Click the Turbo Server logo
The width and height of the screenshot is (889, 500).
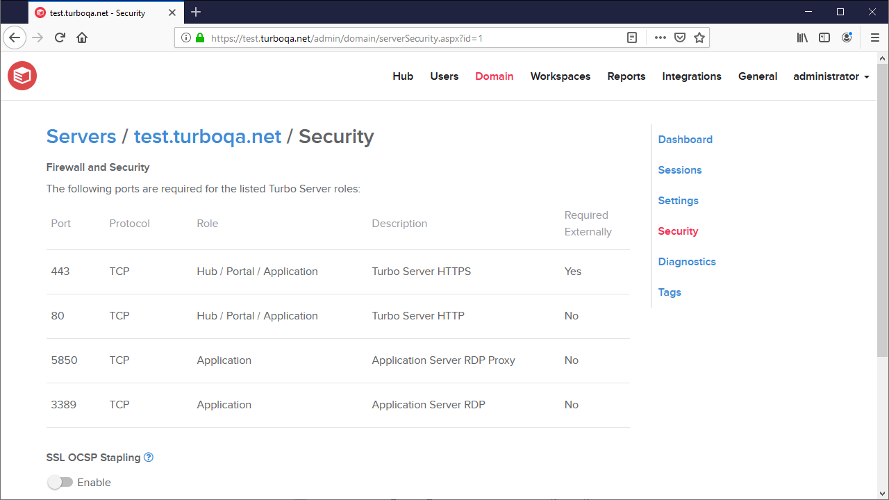[x=22, y=75]
